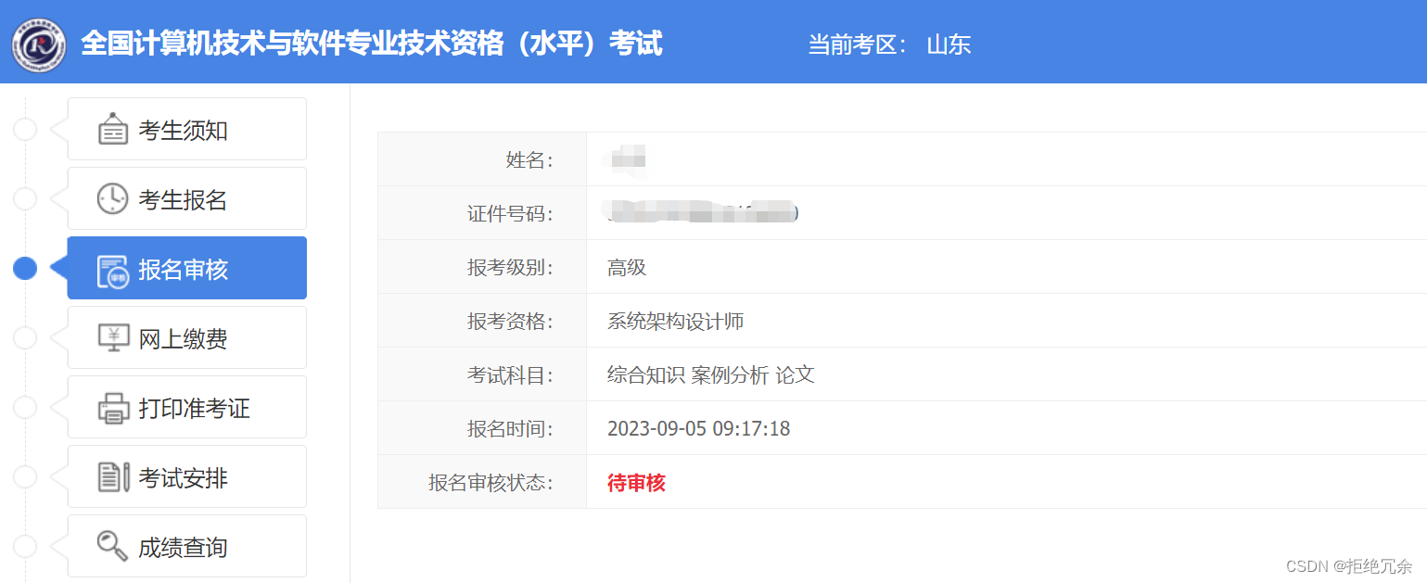Click the 证件号码 field label

pyautogui.click(x=510, y=214)
